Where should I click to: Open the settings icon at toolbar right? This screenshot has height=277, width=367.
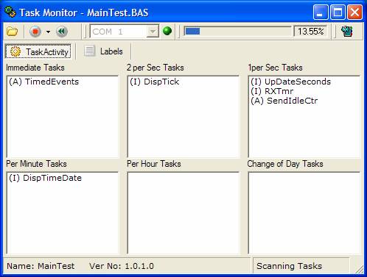(x=347, y=32)
